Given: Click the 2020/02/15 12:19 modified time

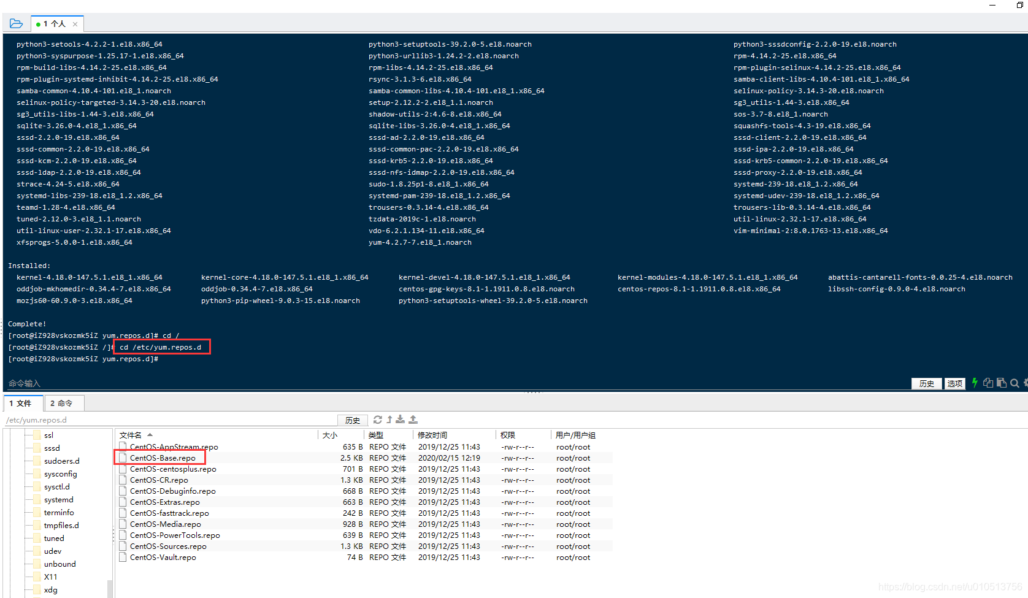Looking at the screenshot, I should 449,458.
